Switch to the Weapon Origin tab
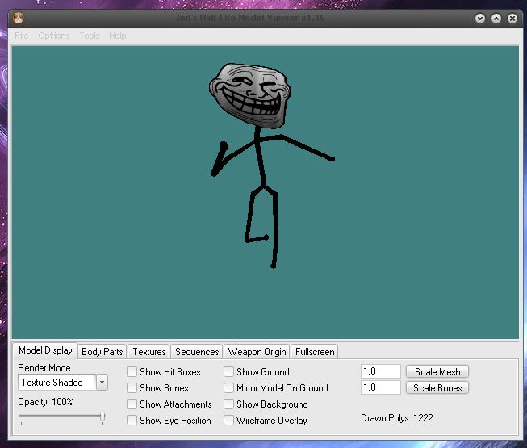Screen dimensions: 527x448 257,352
